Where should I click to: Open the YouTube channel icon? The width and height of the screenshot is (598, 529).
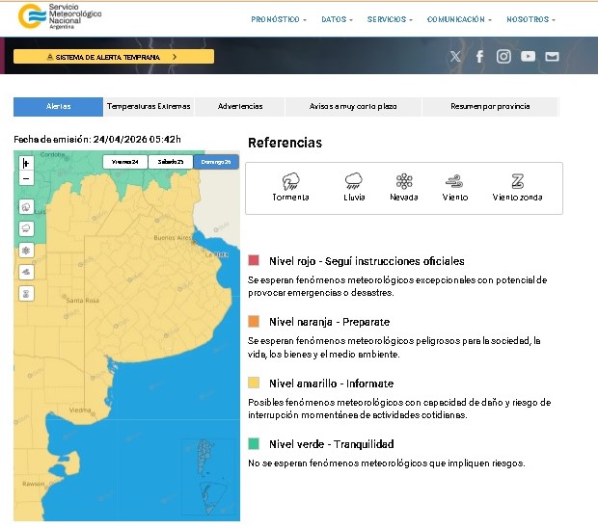point(528,57)
